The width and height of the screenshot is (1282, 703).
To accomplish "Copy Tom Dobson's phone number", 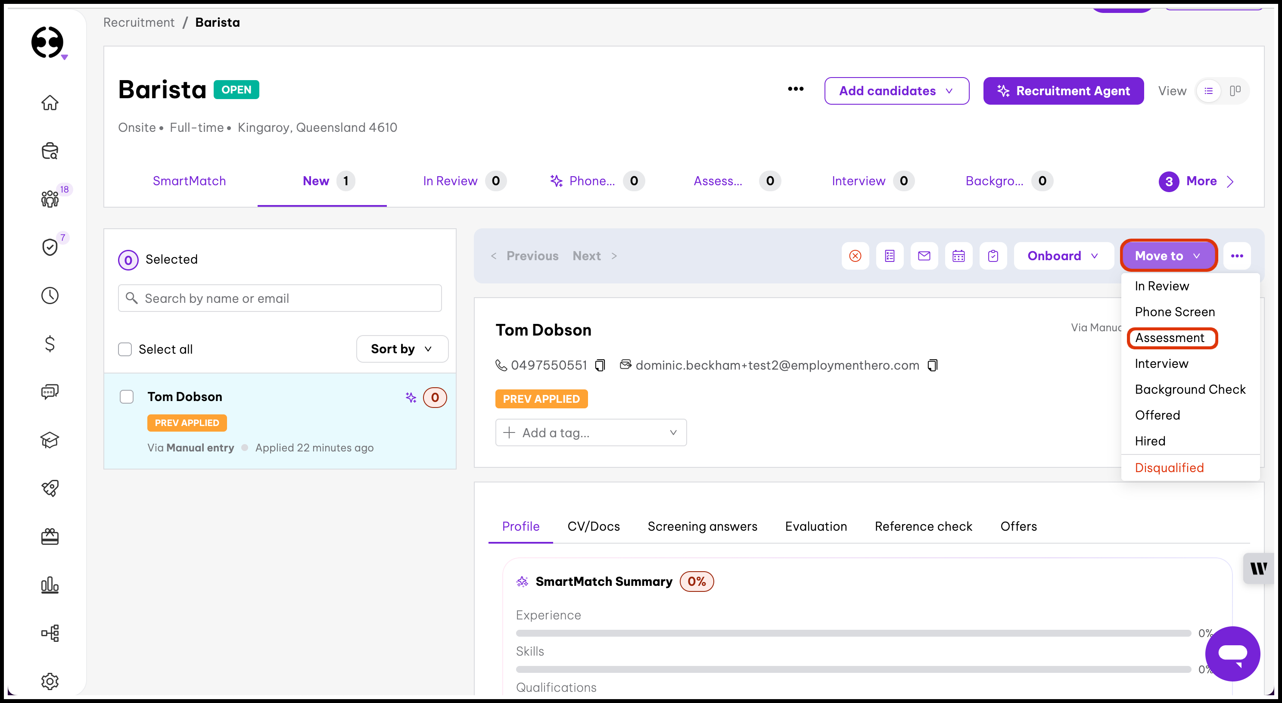I will pyautogui.click(x=600, y=366).
